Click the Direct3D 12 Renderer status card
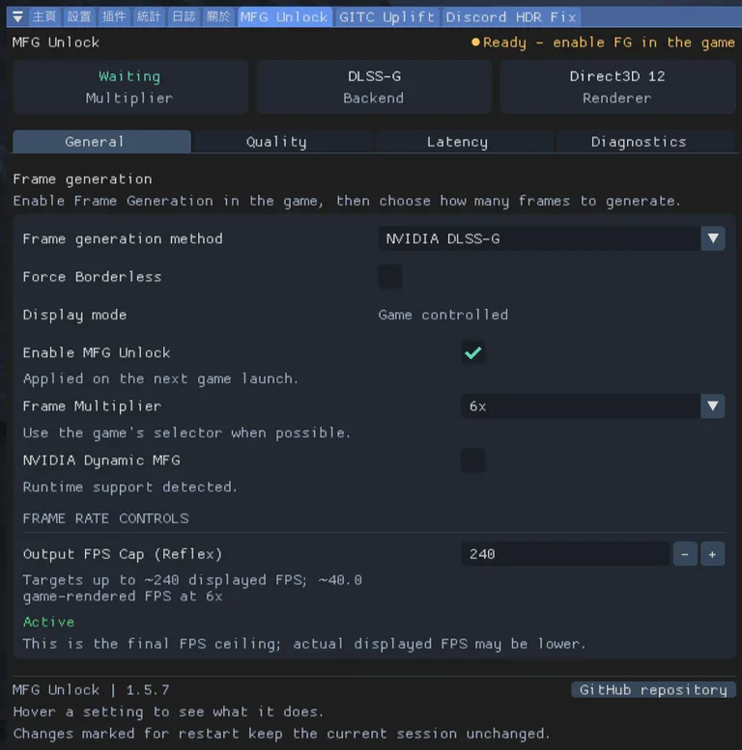The image size is (742, 750). [617, 87]
